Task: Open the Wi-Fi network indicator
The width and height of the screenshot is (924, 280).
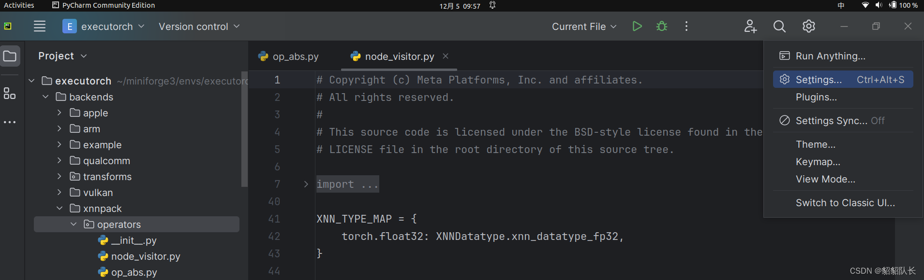Action: tap(865, 5)
